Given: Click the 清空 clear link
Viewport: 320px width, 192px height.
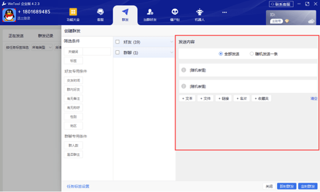Looking at the screenshot, I should click(x=314, y=98).
